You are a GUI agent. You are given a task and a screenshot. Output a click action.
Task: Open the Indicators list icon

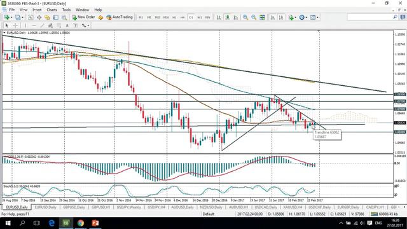pos(291,17)
